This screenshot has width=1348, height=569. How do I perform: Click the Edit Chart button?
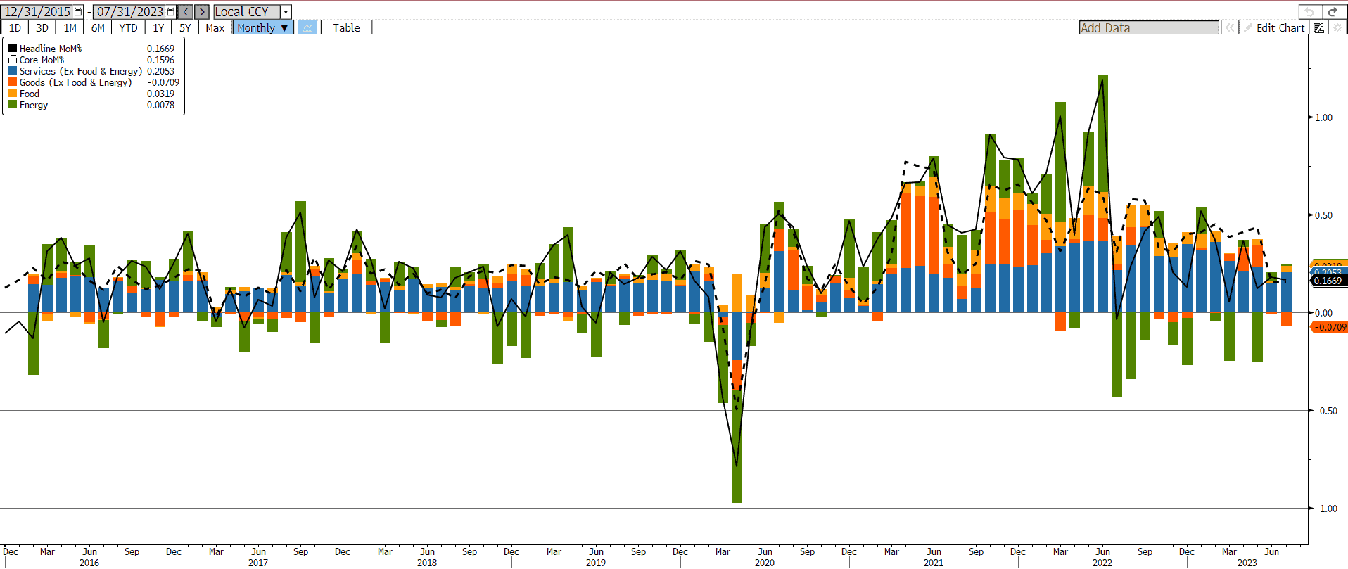click(x=1274, y=27)
